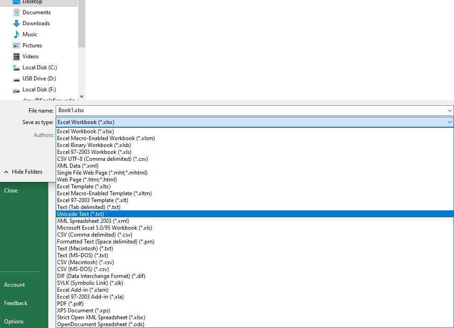Click the Pictures folder icon
The width and height of the screenshot is (454, 328).
(x=17, y=45)
